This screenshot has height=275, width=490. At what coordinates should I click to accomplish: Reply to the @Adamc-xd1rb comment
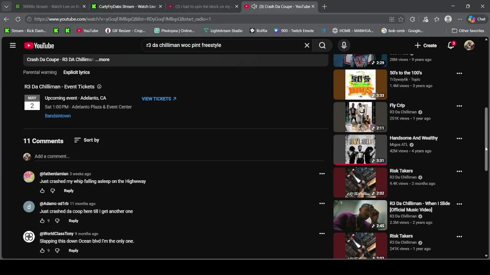pyautogui.click(x=73, y=221)
